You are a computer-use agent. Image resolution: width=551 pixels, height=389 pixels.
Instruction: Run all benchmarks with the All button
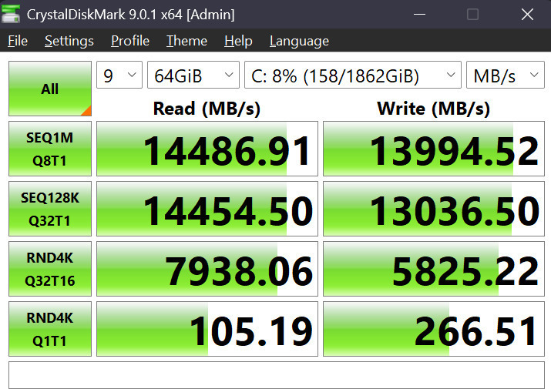(x=50, y=89)
